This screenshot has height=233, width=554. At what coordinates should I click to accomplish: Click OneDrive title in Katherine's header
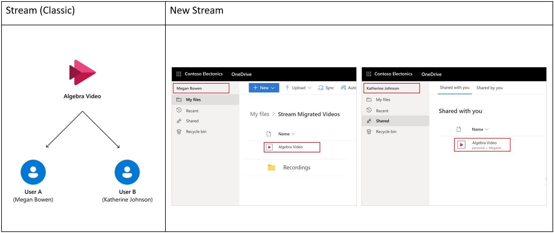point(431,74)
